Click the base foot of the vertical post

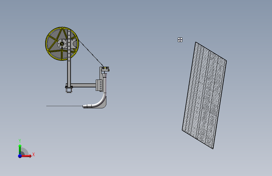point(69,90)
